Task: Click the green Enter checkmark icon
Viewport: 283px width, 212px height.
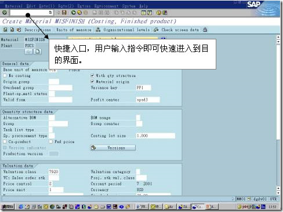Action: pos(5,13)
